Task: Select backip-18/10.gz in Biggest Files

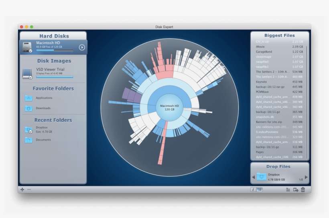Action: tap(279, 147)
